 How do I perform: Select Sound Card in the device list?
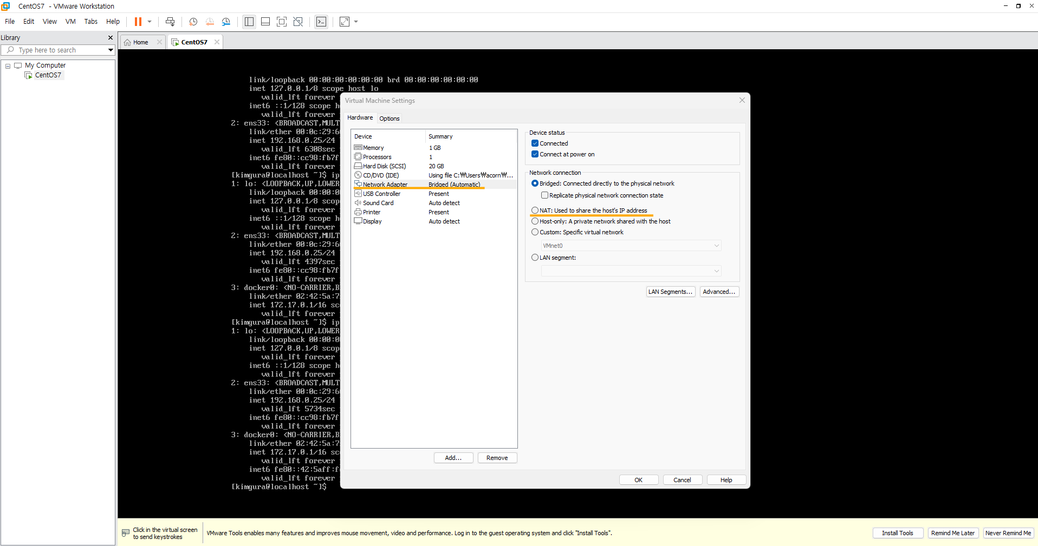[378, 202]
